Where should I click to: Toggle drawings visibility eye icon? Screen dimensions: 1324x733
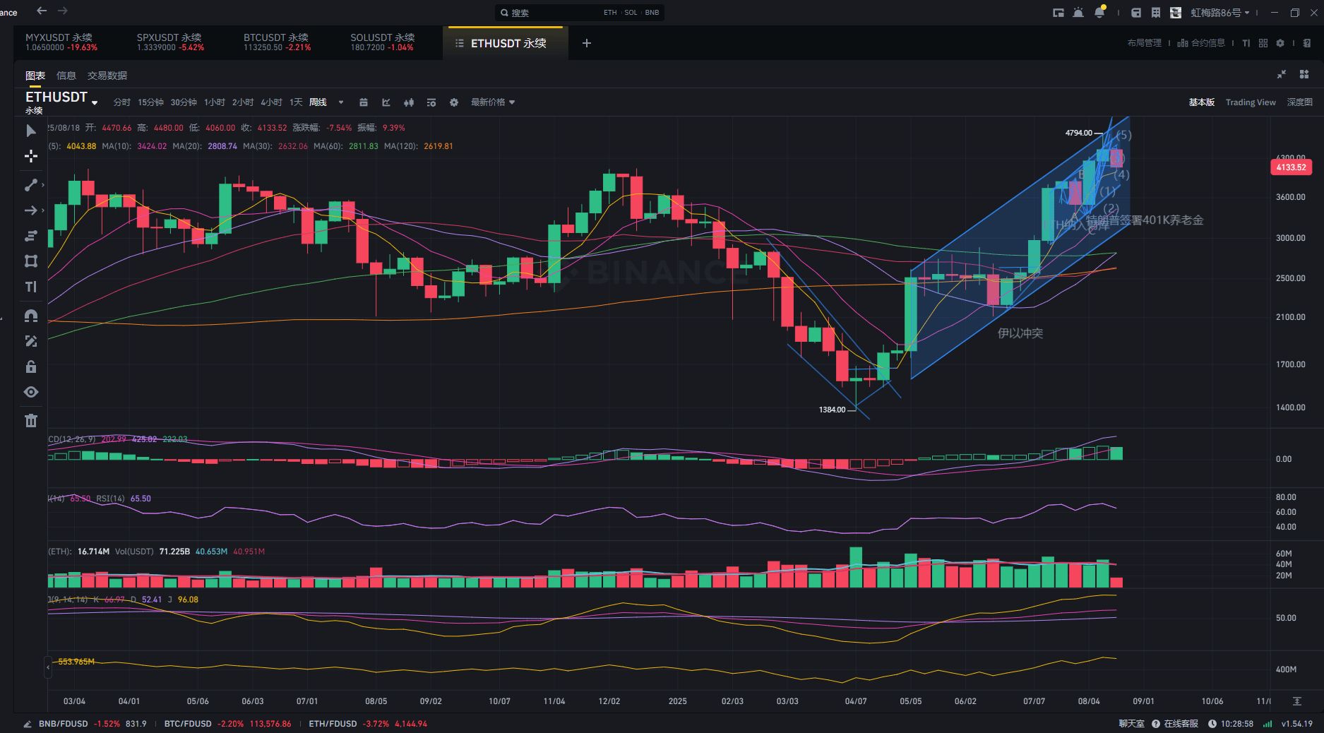click(x=31, y=392)
